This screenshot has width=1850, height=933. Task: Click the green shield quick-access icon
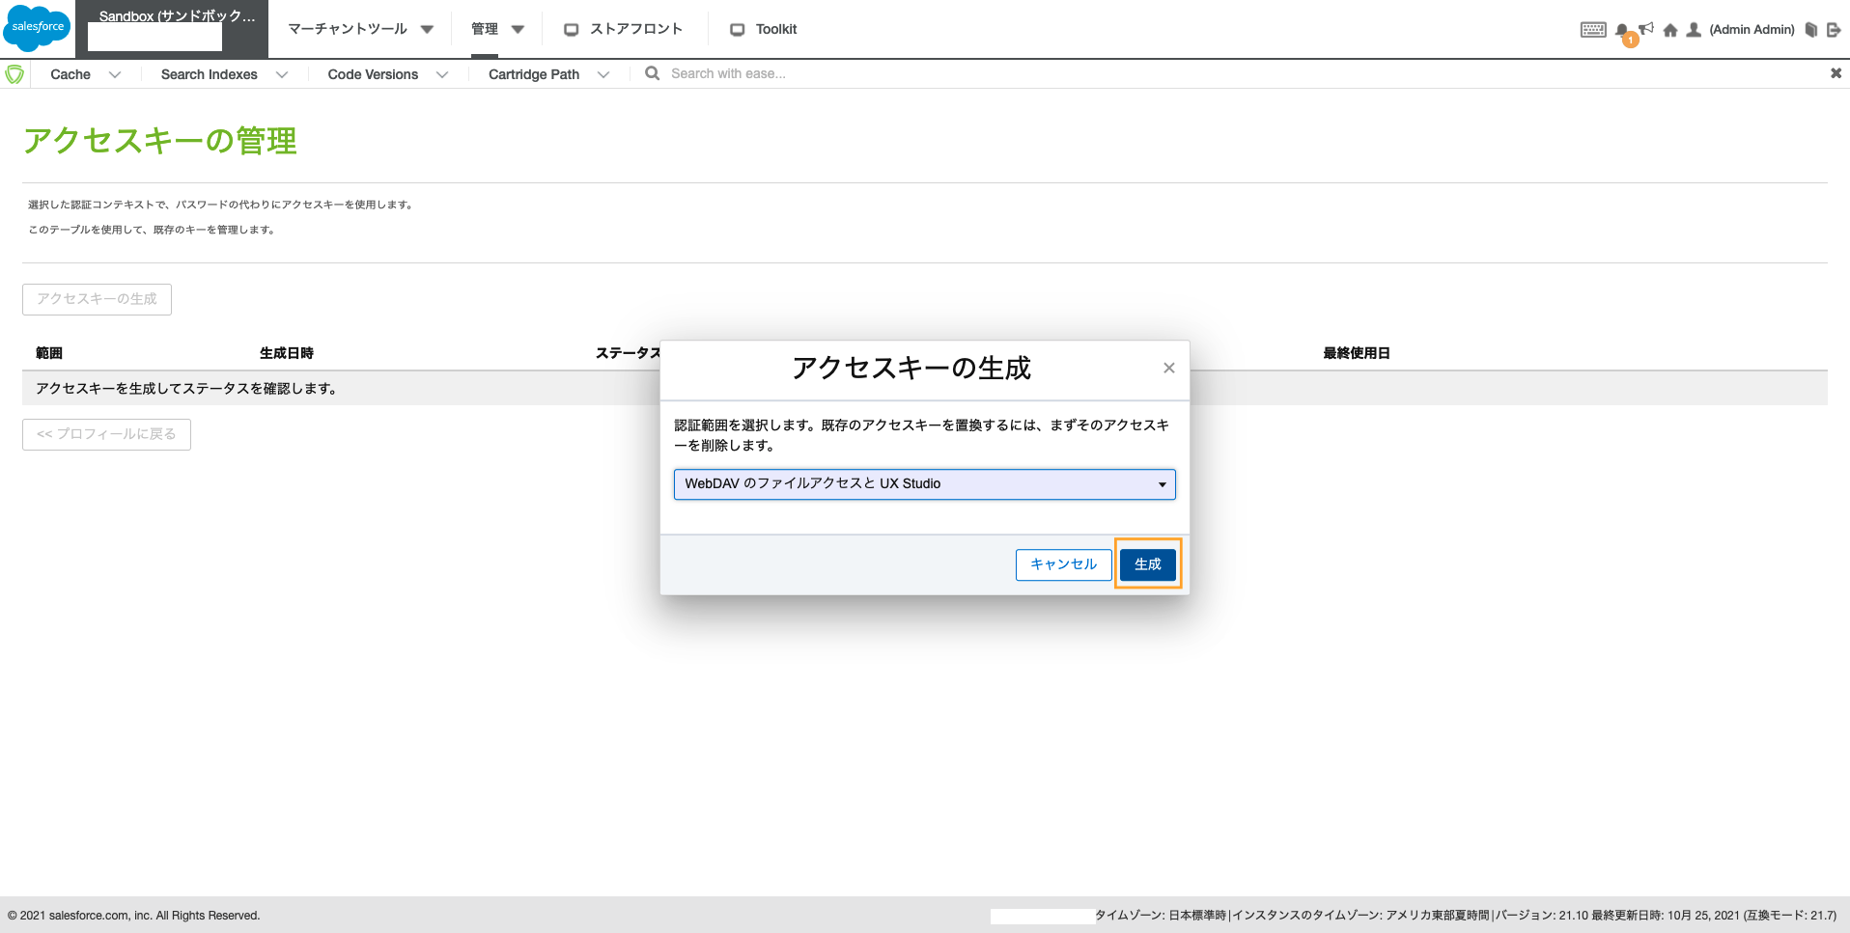click(x=15, y=73)
